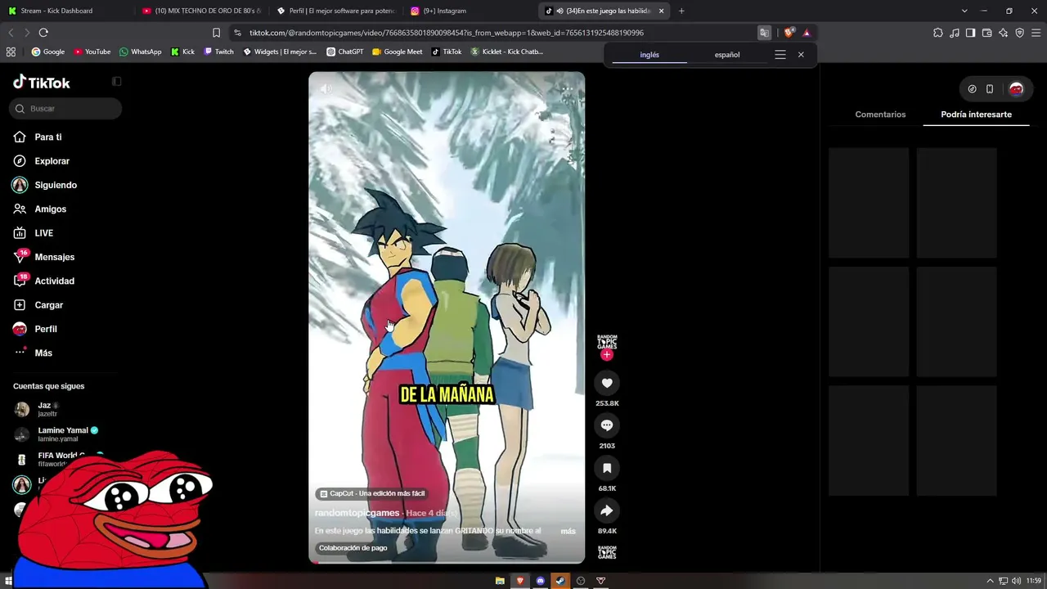Open Discord from the taskbar
The image size is (1047, 589).
(540, 581)
